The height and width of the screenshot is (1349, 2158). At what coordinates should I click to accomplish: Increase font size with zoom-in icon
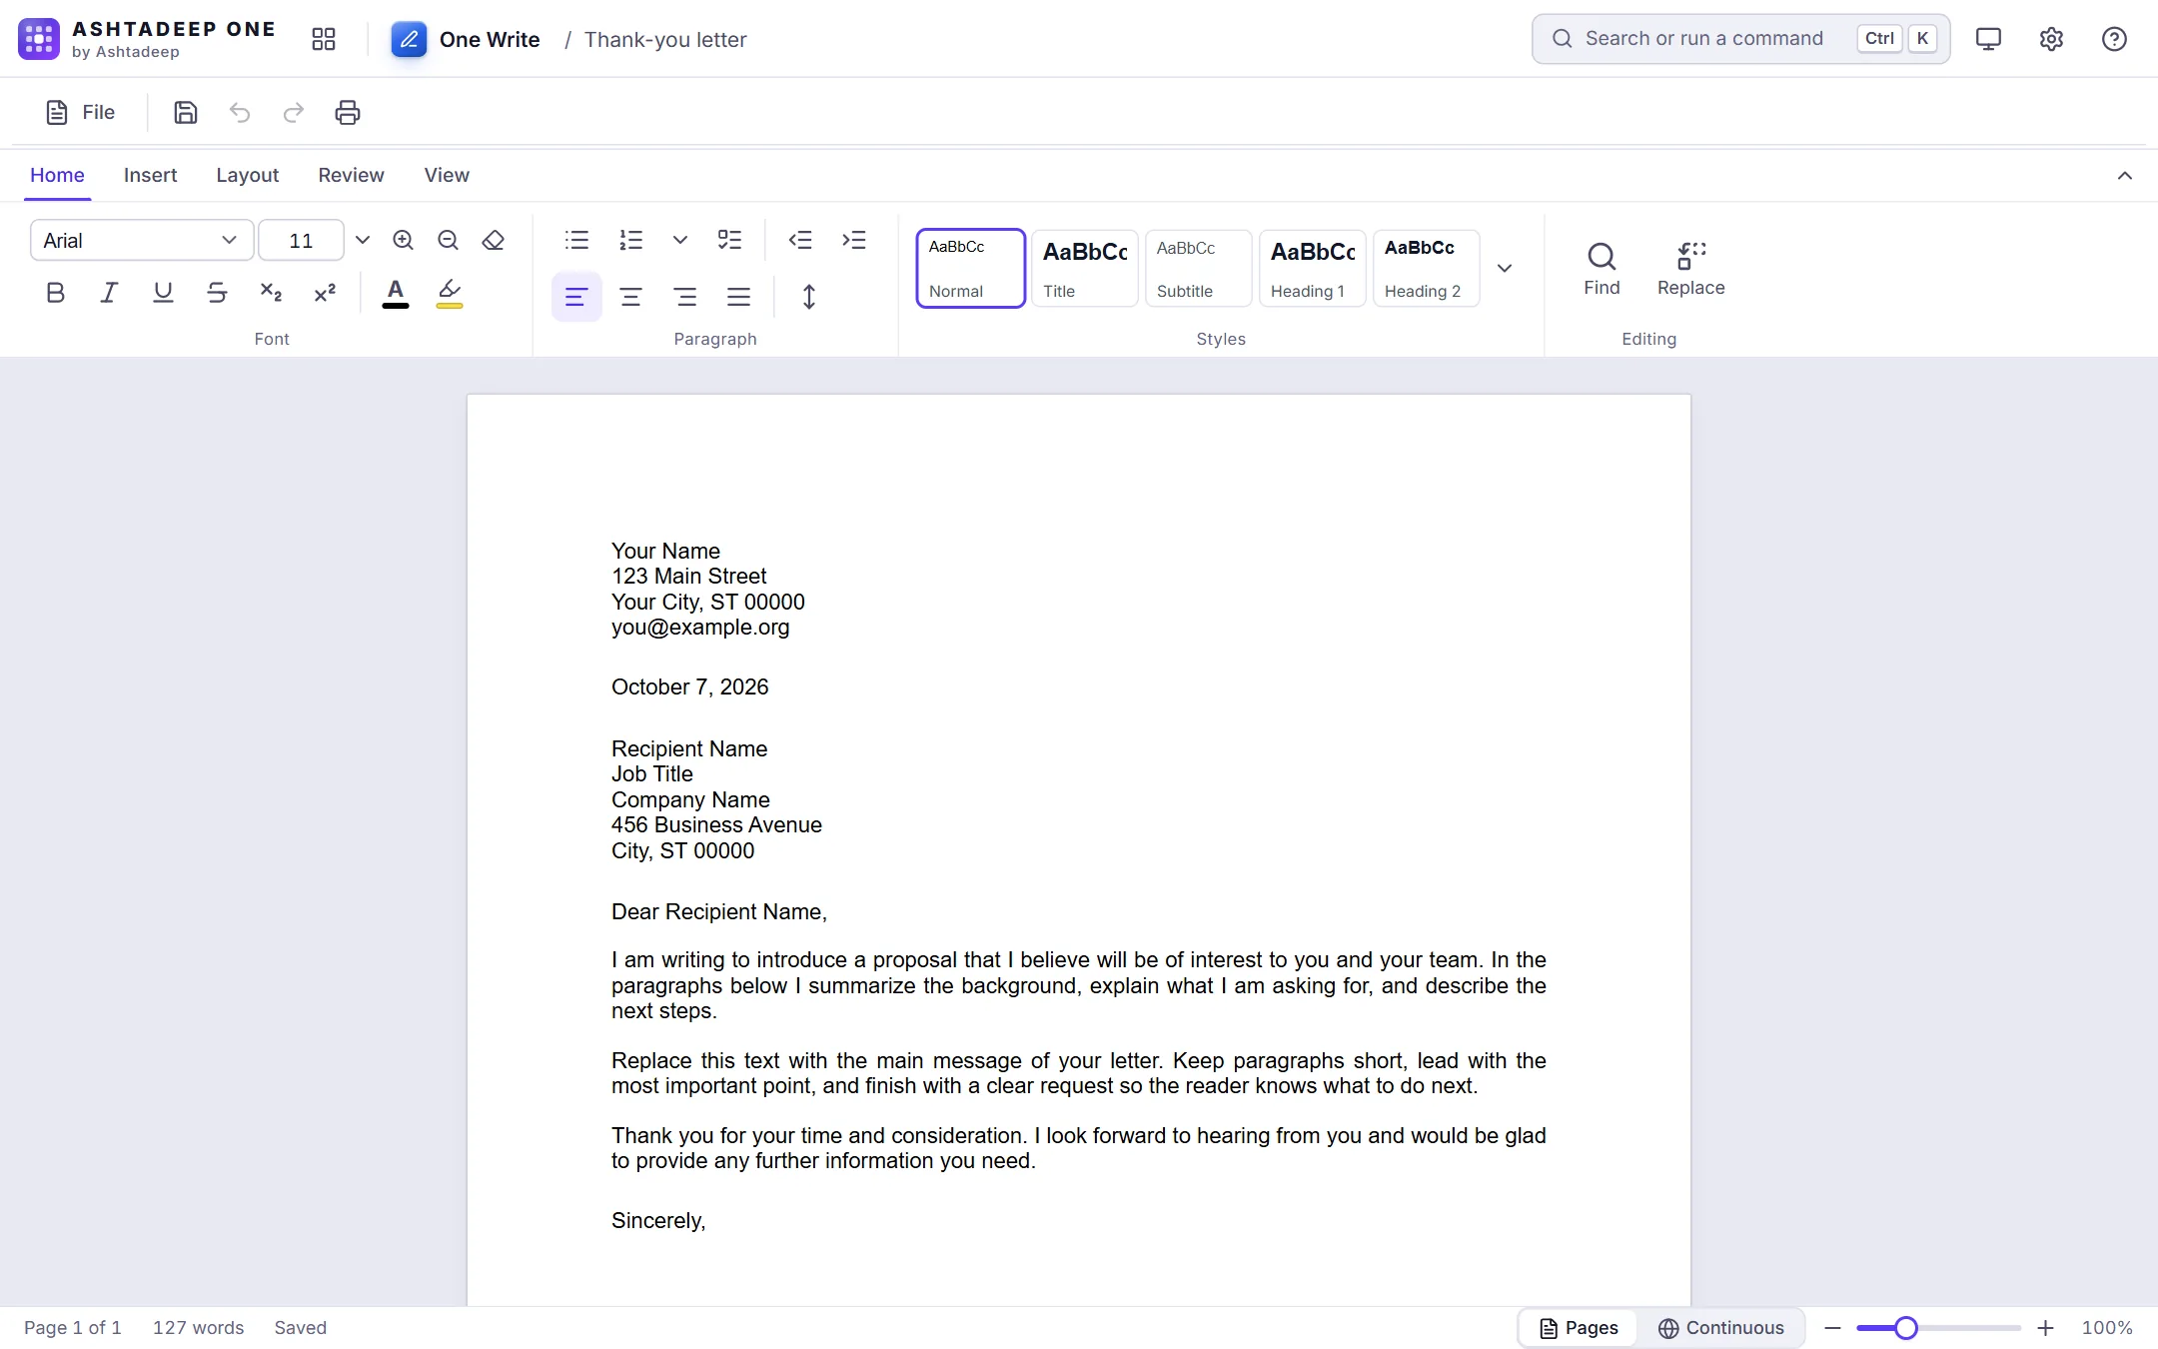(404, 240)
